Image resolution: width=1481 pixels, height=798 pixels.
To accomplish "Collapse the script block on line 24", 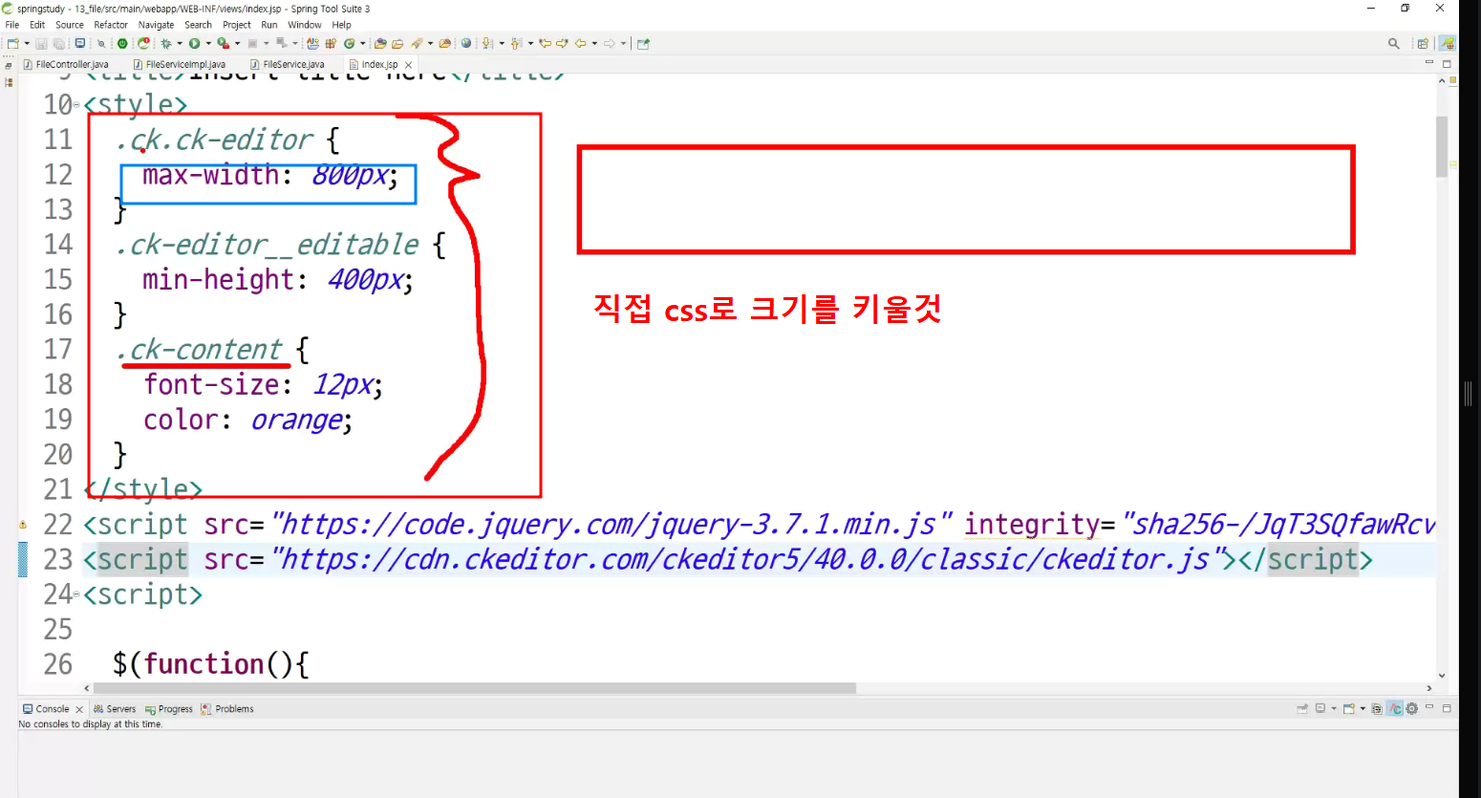I will (x=77, y=594).
